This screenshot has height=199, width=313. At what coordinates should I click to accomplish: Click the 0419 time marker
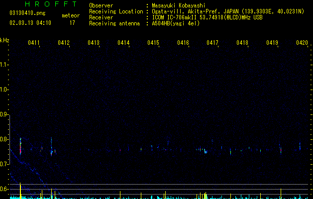272,43
